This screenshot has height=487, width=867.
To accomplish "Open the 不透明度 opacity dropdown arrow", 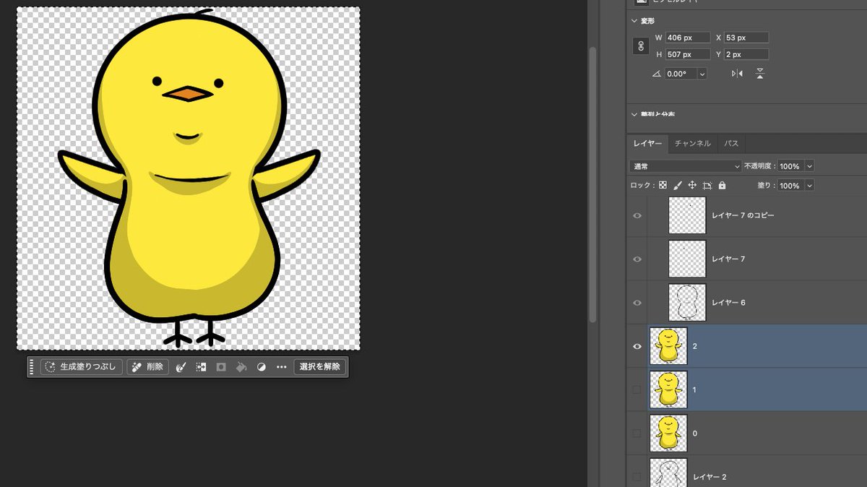I will pyautogui.click(x=808, y=166).
